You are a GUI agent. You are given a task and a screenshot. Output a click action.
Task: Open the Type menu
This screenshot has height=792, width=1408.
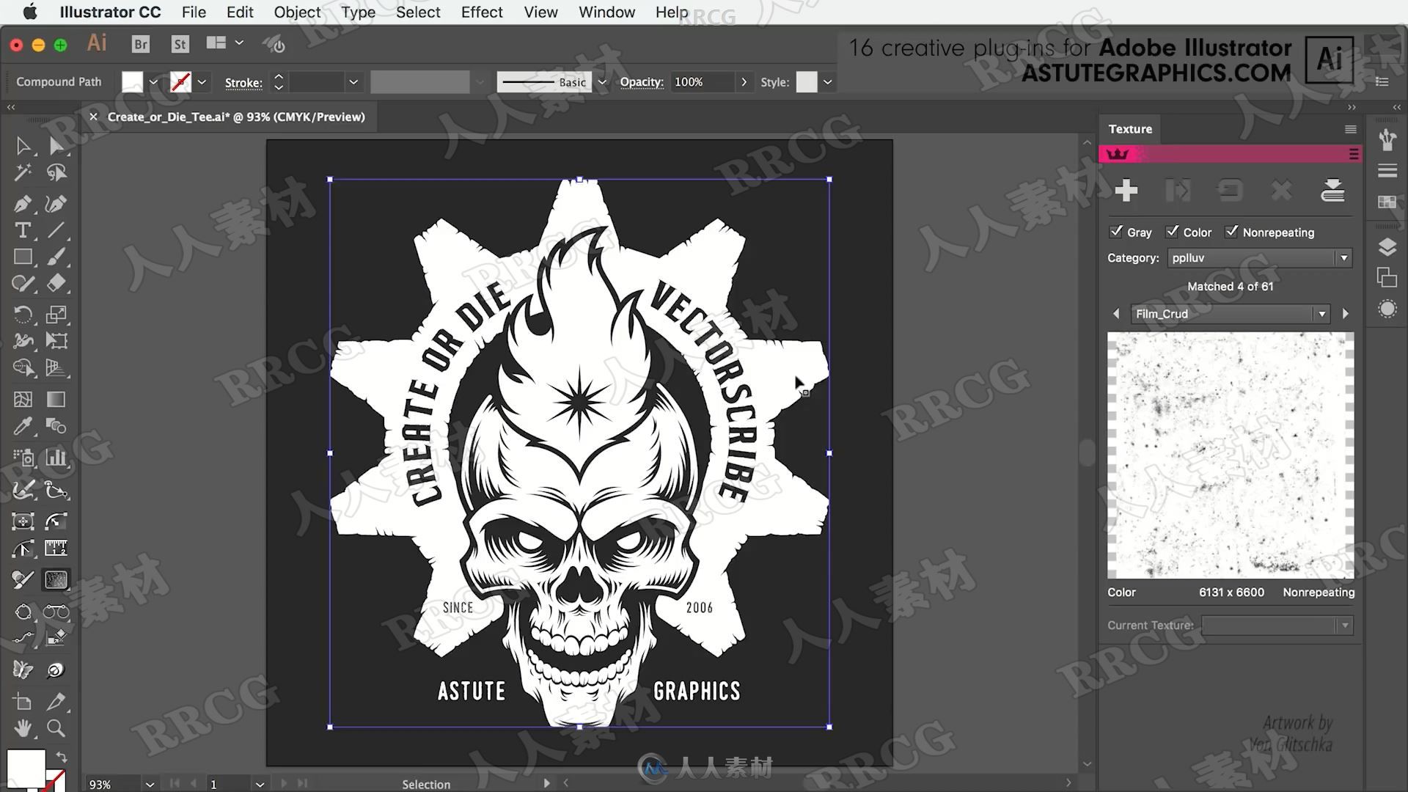click(358, 12)
